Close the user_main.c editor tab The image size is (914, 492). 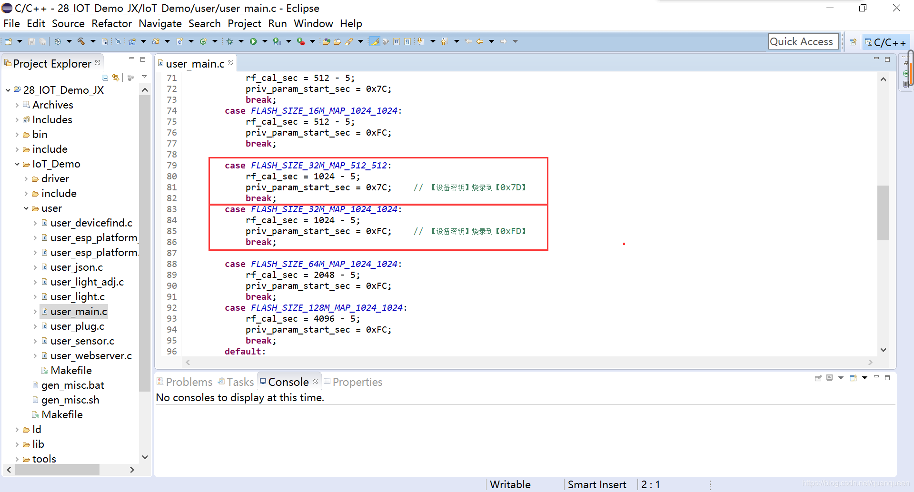click(231, 63)
